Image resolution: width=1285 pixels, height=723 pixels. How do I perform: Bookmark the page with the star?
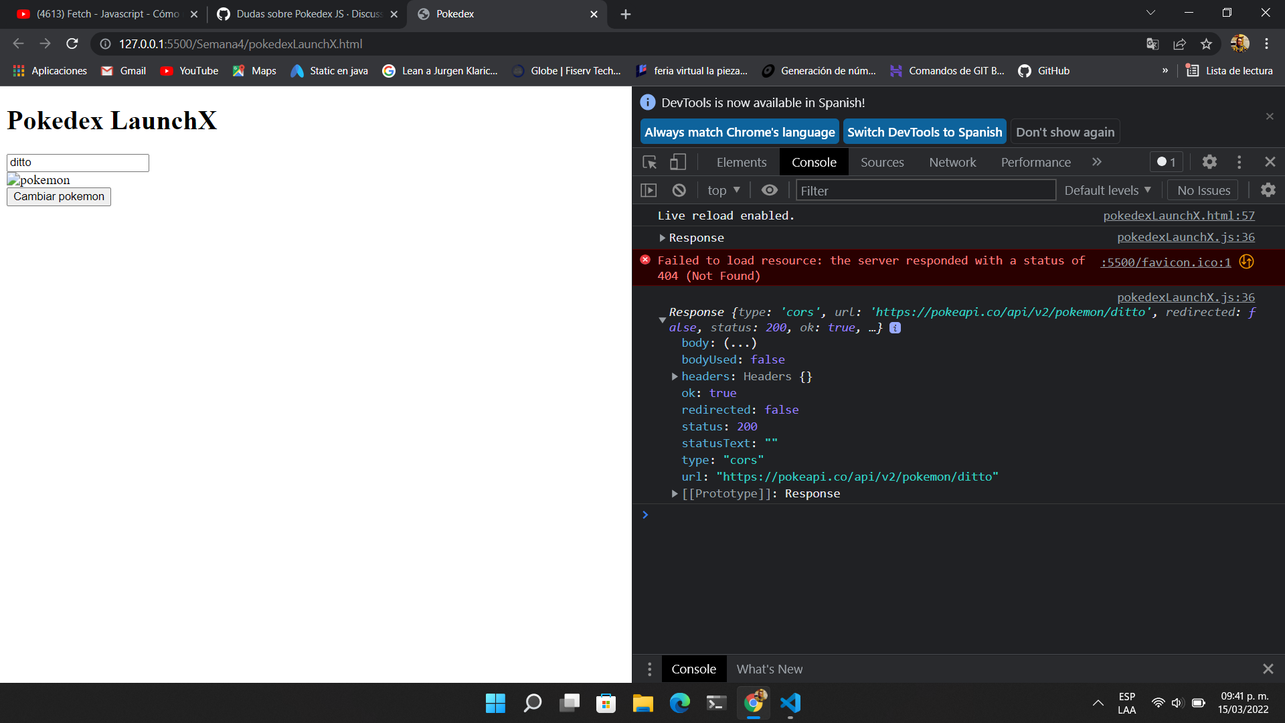pos(1207,44)
